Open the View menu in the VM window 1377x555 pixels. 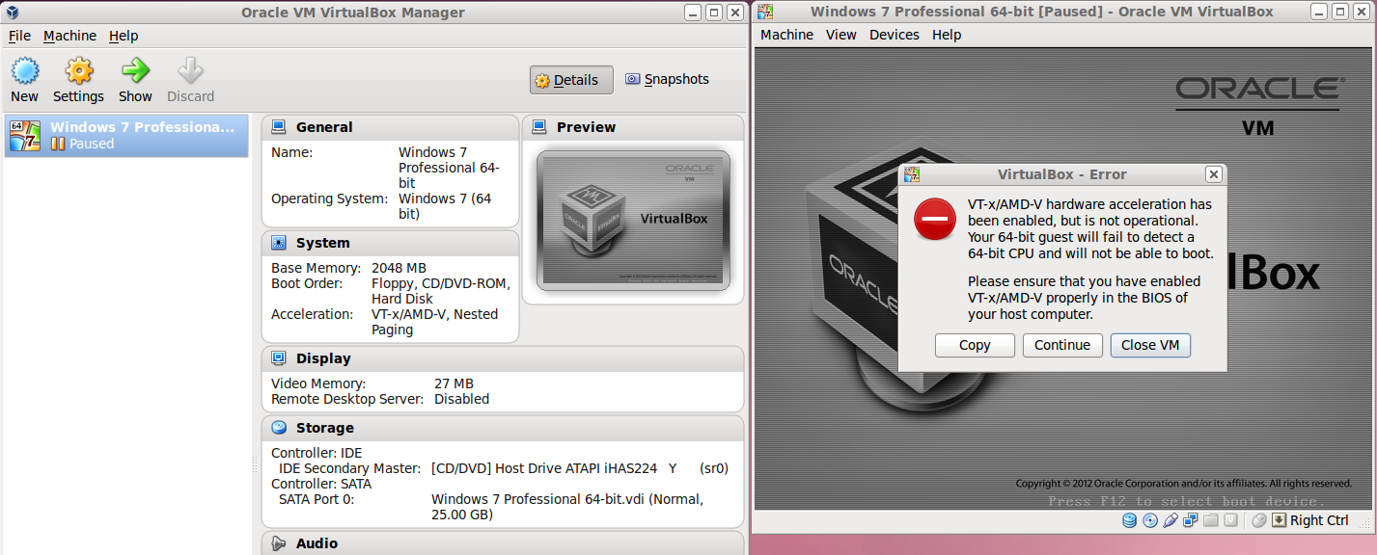pos(841,35)
